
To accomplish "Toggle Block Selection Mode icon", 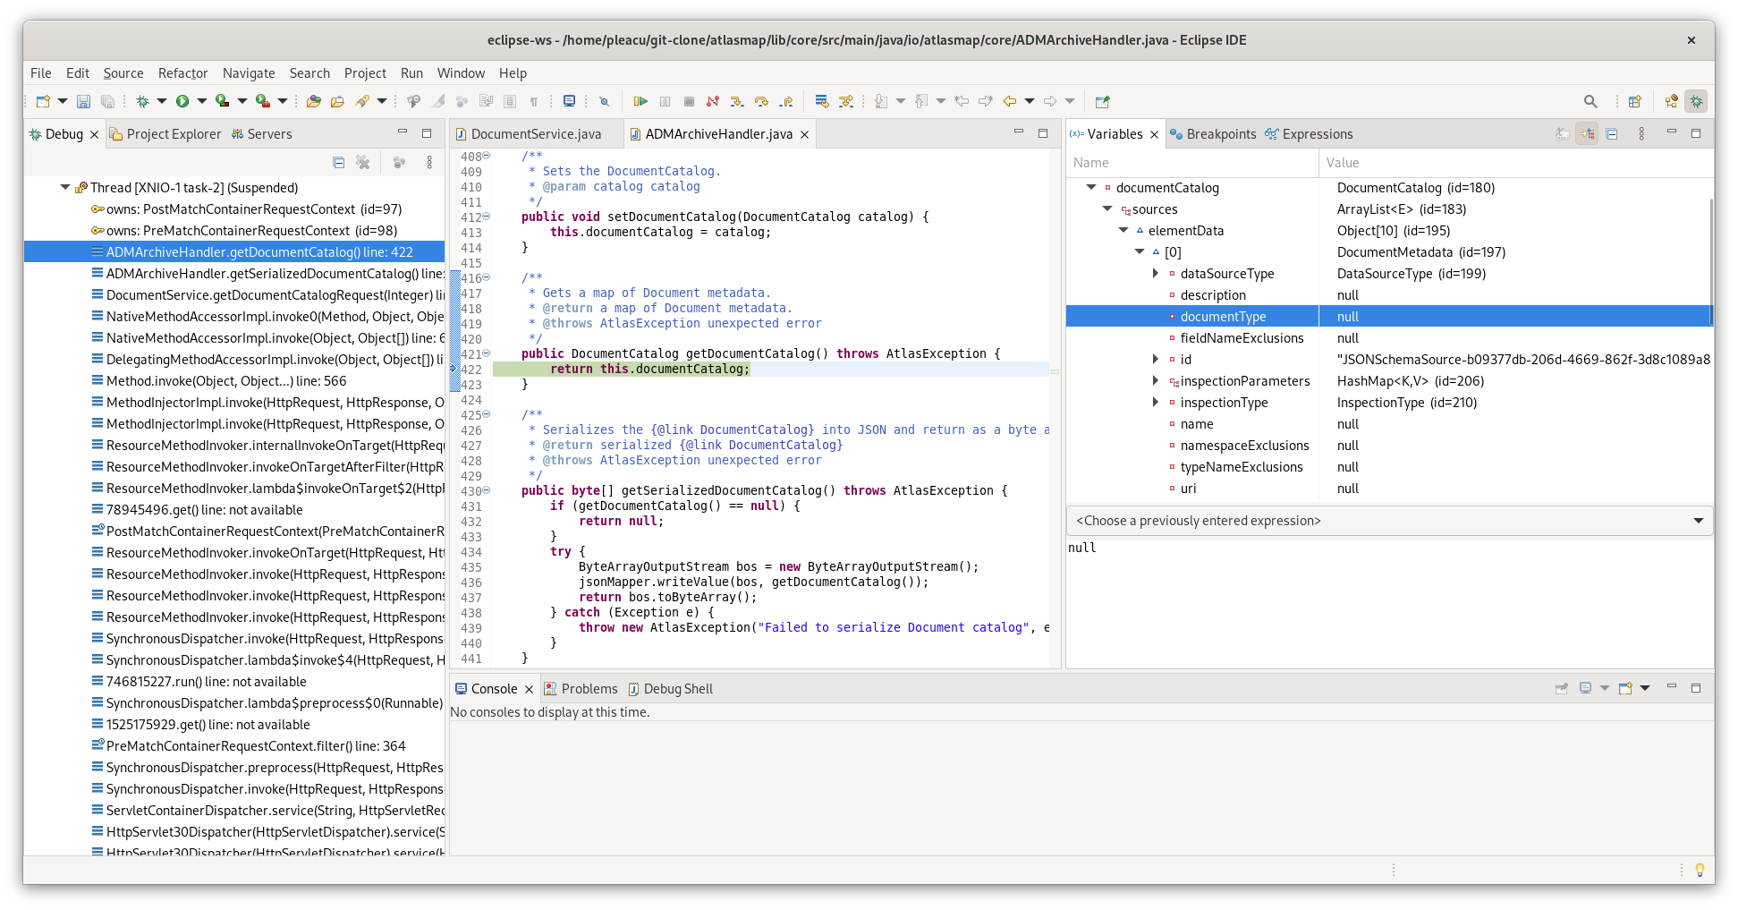I will point(510,101).
